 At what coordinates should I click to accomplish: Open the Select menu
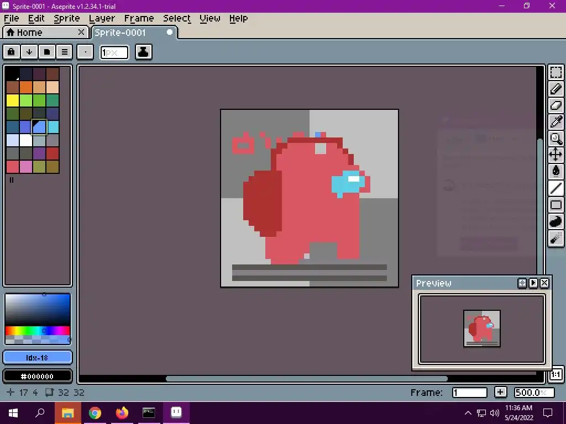point(177,18)
